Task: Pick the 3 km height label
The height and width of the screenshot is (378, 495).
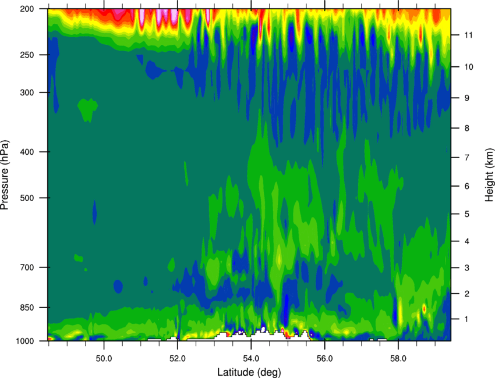Action: tap(467, 268)
